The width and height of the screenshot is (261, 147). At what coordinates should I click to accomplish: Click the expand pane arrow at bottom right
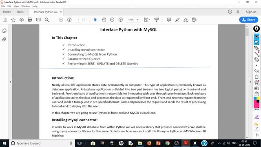tap(257, 135)
